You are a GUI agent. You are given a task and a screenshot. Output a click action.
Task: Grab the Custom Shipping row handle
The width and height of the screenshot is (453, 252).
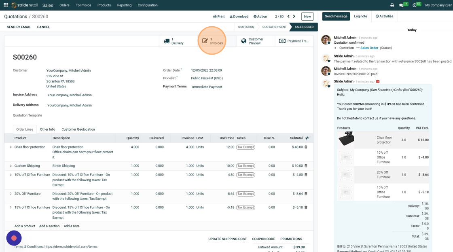(11, 166)
